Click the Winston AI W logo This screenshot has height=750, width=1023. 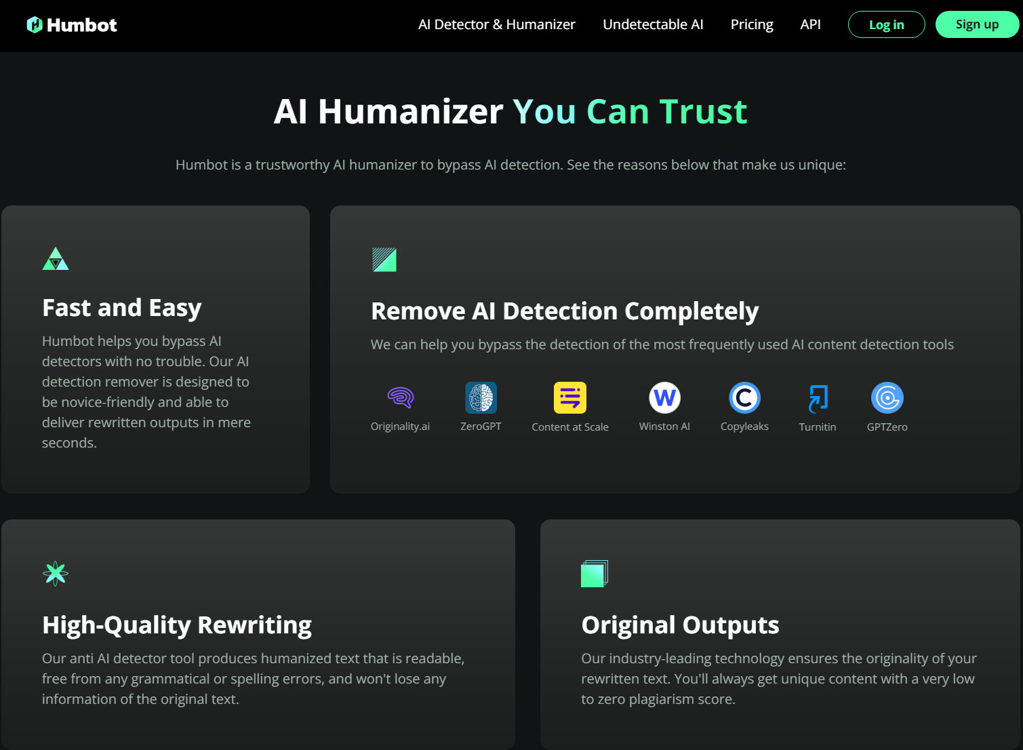(x=664, y=397)
